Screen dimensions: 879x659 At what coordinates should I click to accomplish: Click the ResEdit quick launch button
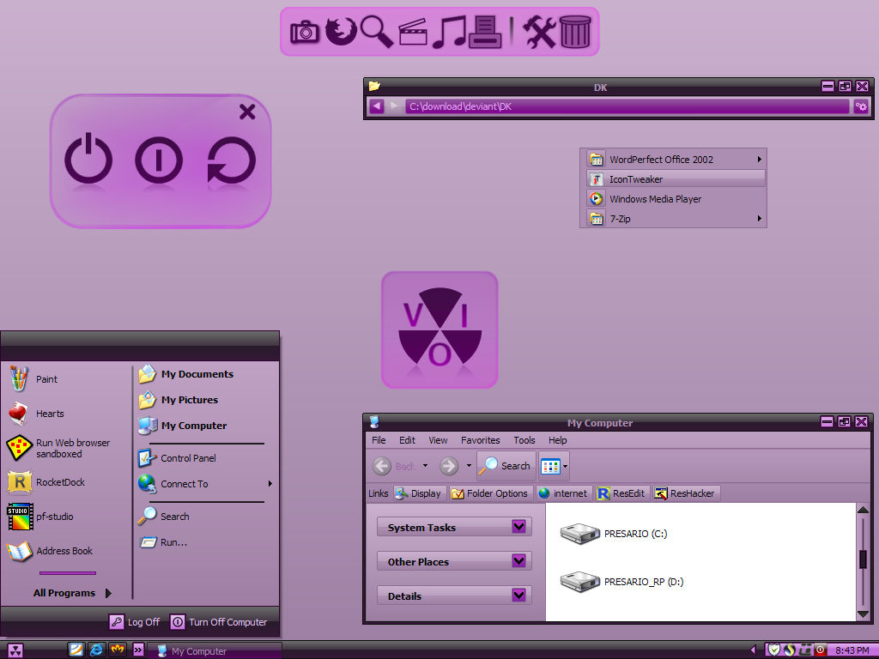coord(621,493)
